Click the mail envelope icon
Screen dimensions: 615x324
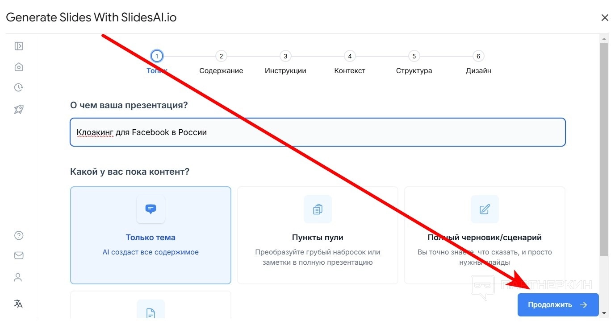19,255
